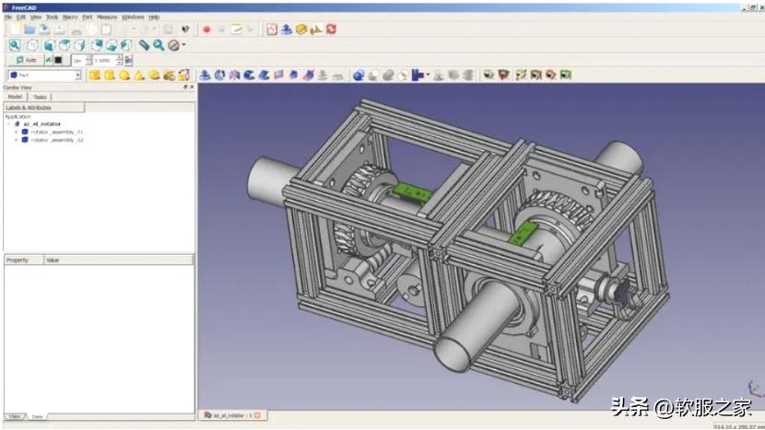Toggle the Auto snap button
765x430 pixels.
pyautogui.click(x=27, y=60)
